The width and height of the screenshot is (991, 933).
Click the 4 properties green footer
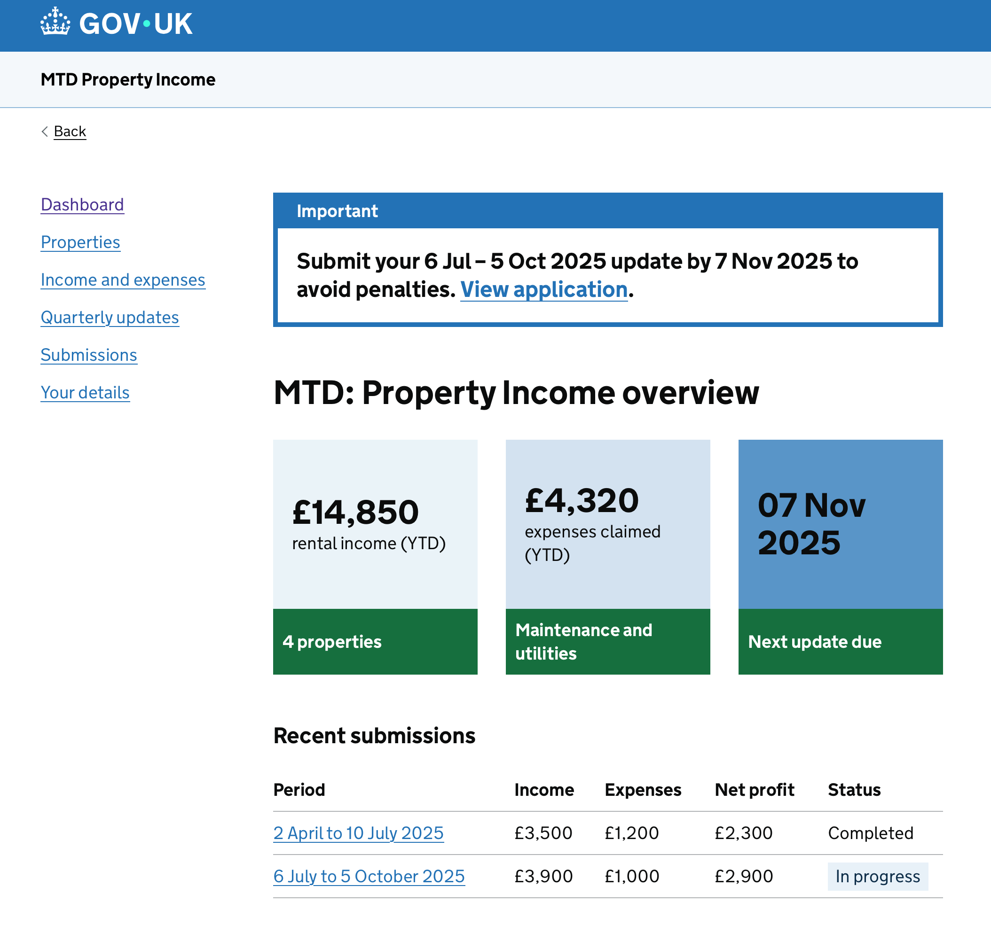click(375, 642)
